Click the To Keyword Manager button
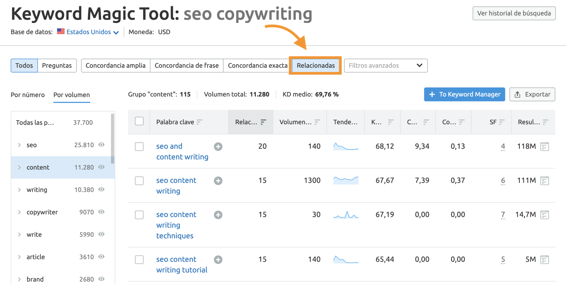Image resolution: width=566 pixels, height=285 pixels. [x=464, y=94]
